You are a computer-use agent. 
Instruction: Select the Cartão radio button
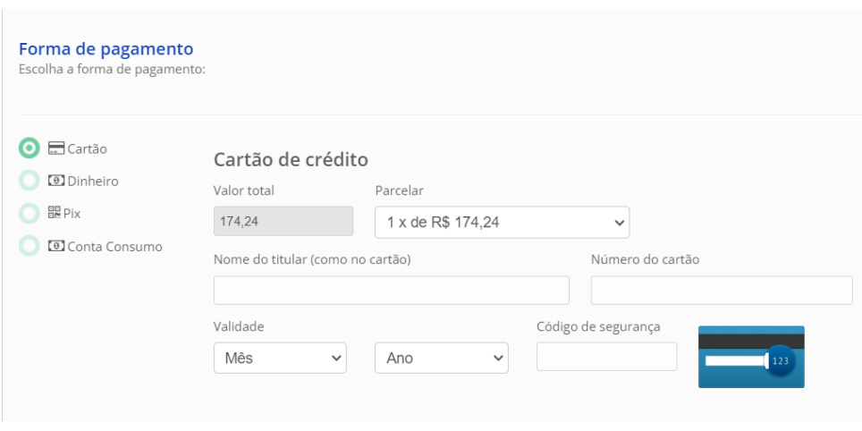point(30,148)
